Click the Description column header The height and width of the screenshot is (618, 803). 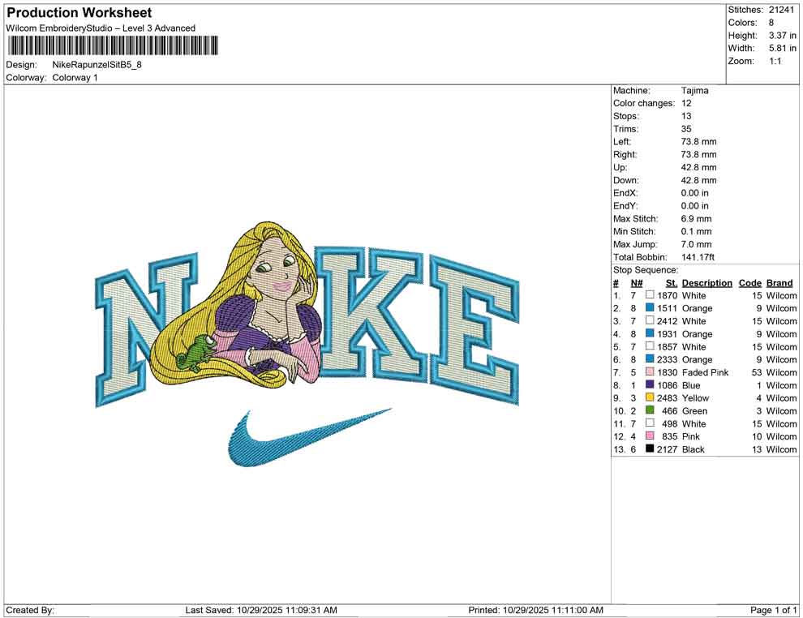coord(707,282)
